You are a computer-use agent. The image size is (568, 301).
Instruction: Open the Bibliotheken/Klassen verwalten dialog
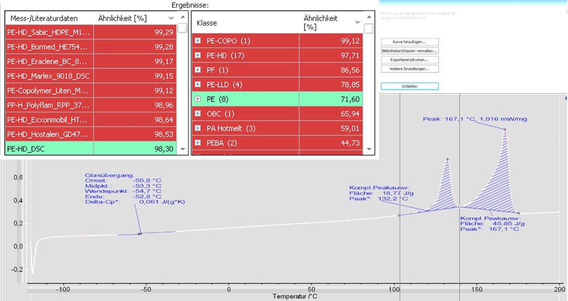(x=409, y=51)
